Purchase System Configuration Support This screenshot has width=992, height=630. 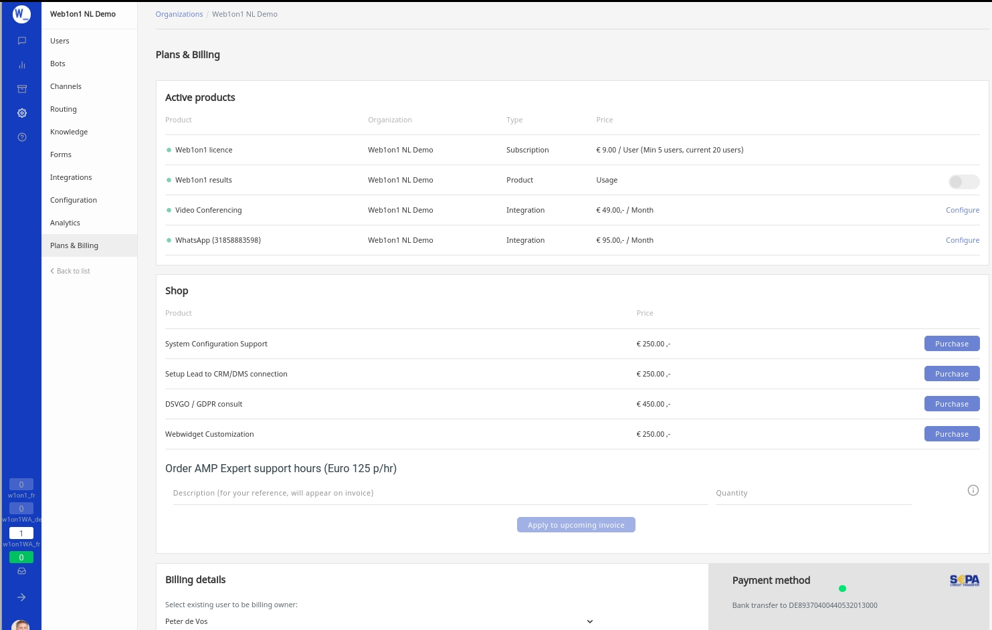[952, 344]
